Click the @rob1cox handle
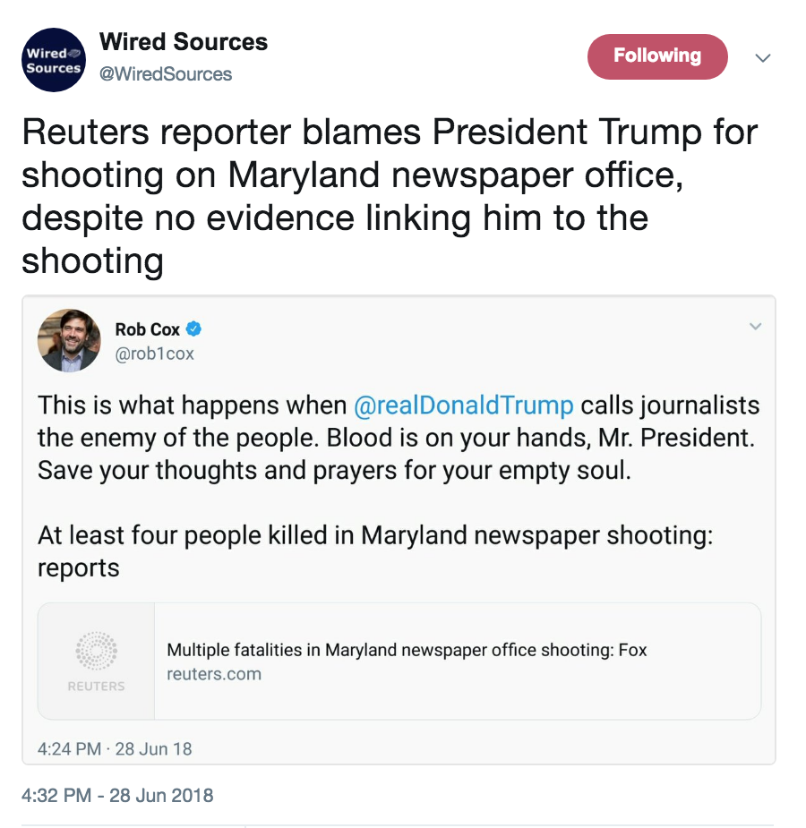 point(154,354)
